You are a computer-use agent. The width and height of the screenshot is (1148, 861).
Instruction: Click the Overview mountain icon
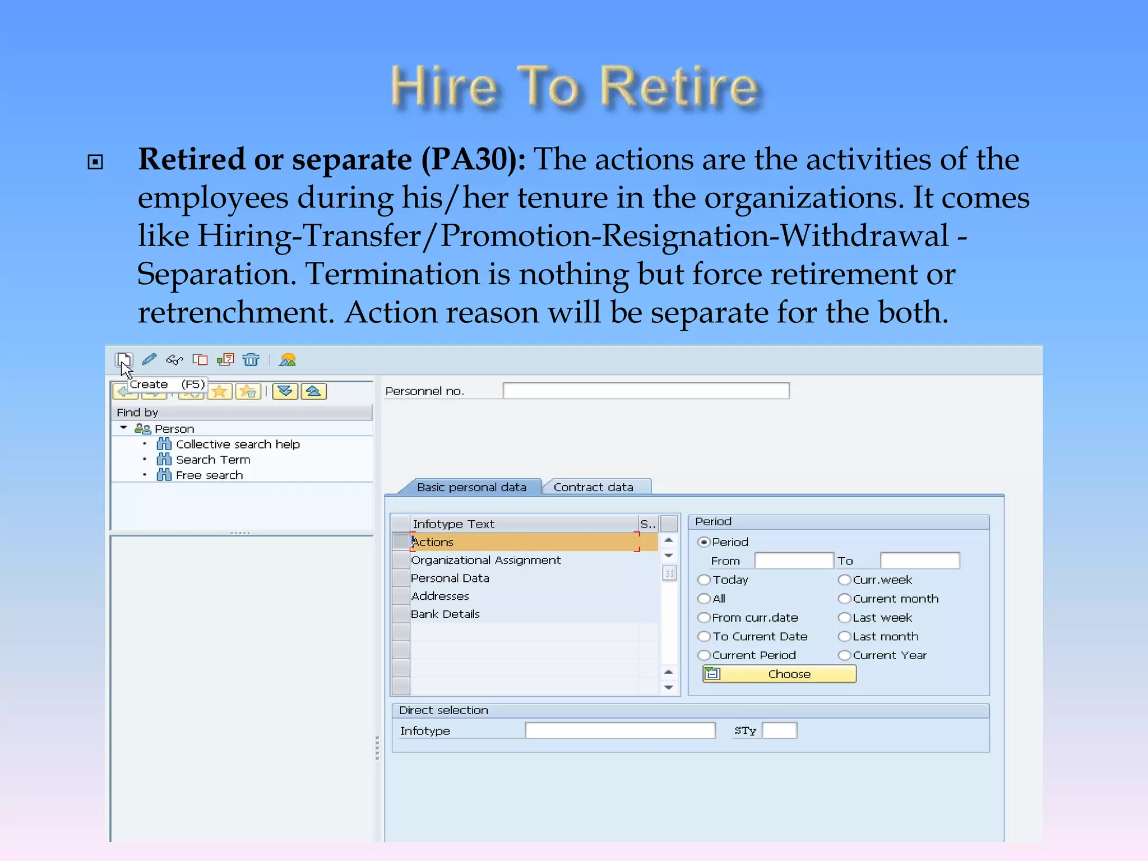pos(288,360)
